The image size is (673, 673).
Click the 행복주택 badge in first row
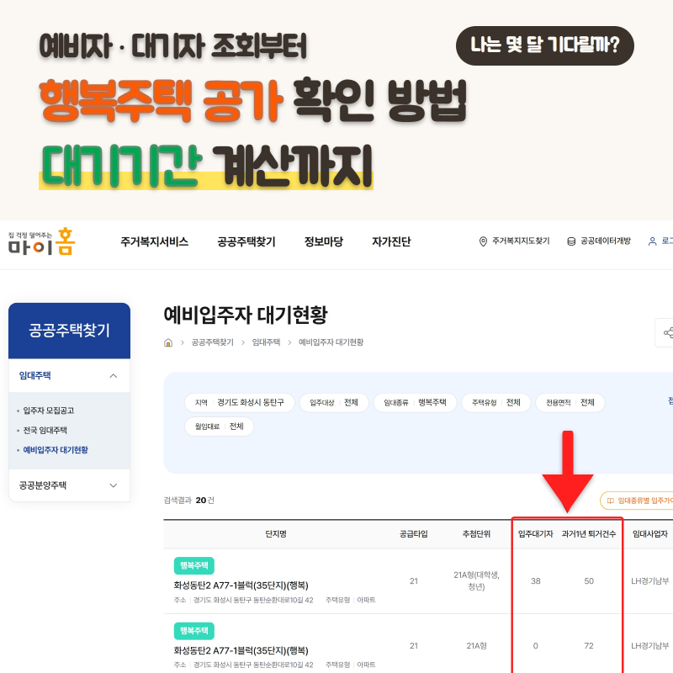coord(194,565)
